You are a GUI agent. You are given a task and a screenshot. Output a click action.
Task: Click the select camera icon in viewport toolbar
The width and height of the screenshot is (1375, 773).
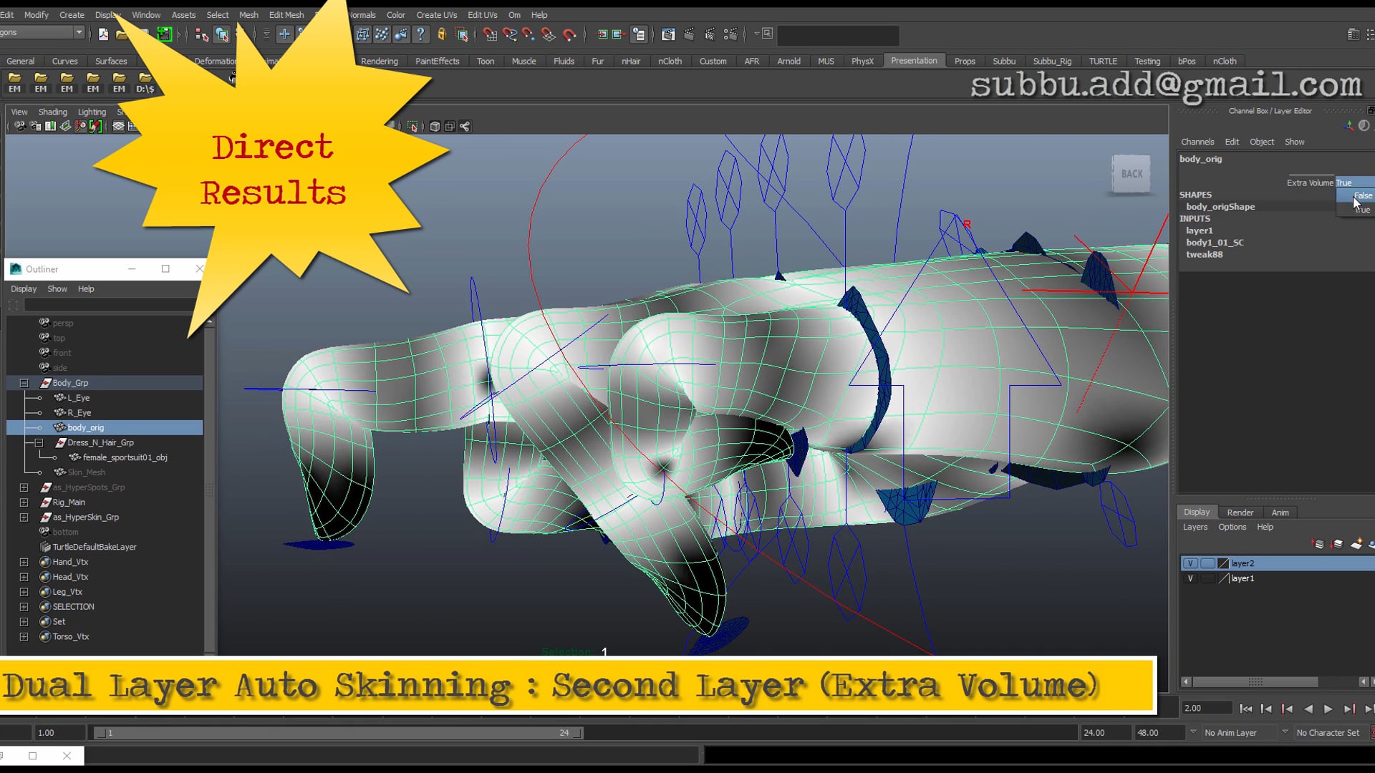pyautogui.click(x=20, y=126)
